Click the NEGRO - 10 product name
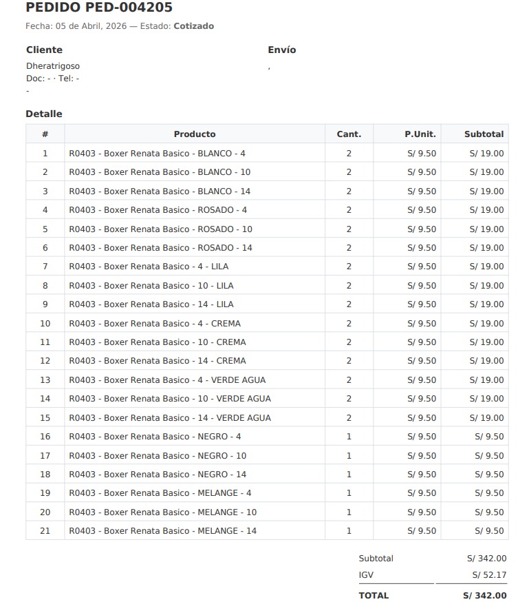 pos(158,456)
